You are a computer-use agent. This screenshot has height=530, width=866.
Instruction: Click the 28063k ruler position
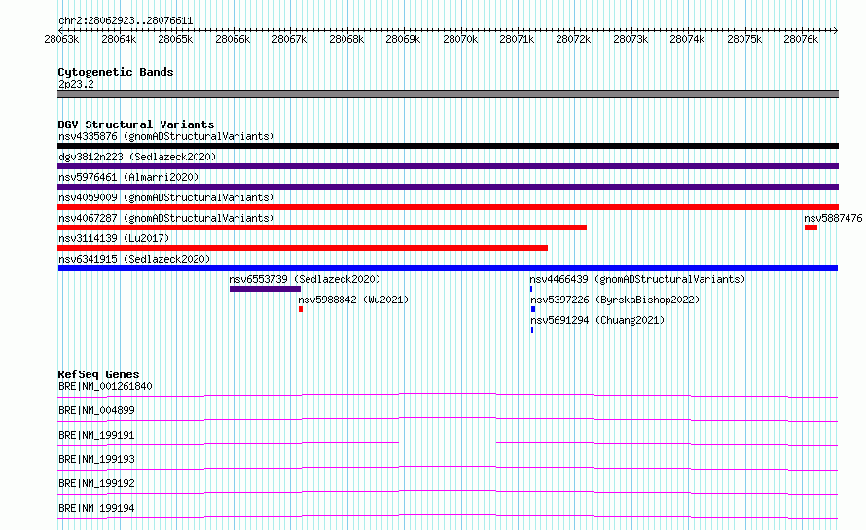click(x=61, y=39)
